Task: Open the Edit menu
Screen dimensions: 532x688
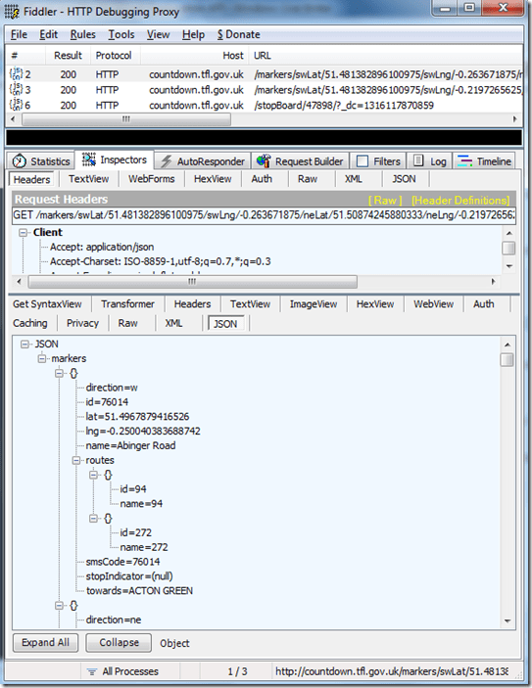Action: tap(48, 34)
